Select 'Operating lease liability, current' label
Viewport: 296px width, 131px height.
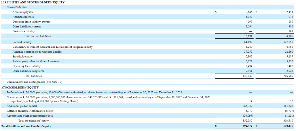pos(31,22)
